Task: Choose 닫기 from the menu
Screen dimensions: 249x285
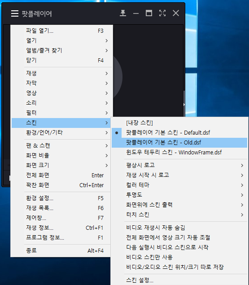Action: tap(62, 60)
